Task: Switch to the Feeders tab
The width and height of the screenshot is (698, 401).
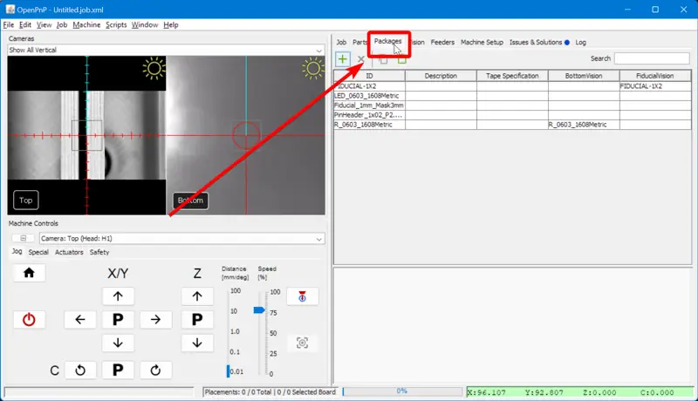Action: (442, 42)
